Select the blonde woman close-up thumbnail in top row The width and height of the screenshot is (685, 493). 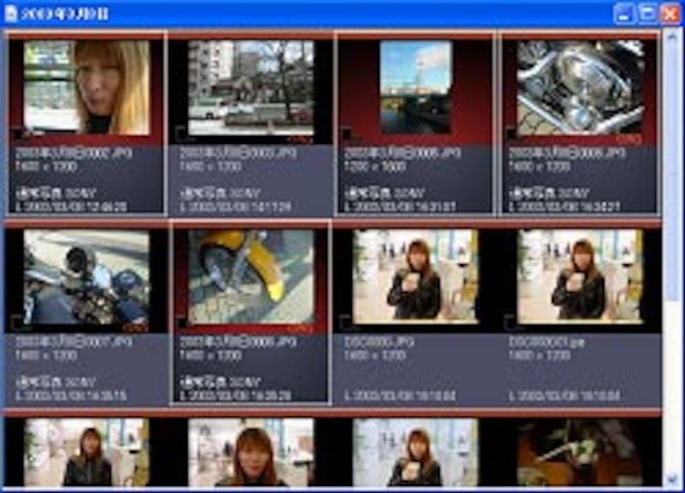pos(86,87)
